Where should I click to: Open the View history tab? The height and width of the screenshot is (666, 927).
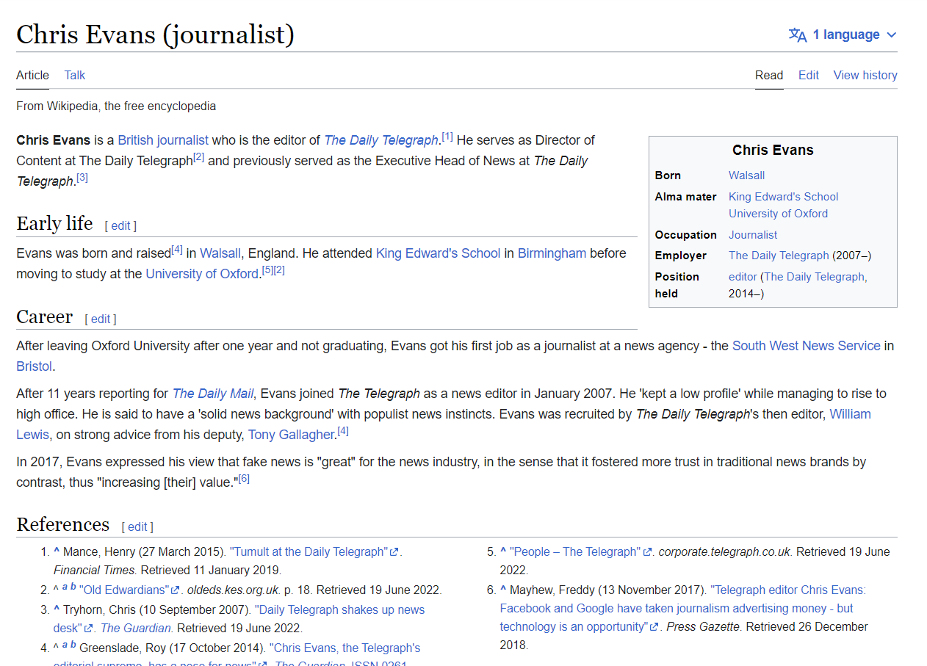865,75
